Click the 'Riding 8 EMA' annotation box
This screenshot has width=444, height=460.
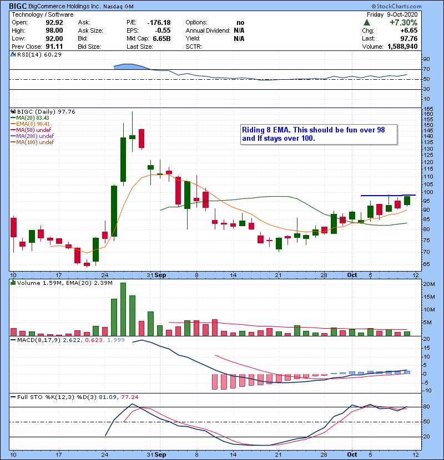coord(319,134)
